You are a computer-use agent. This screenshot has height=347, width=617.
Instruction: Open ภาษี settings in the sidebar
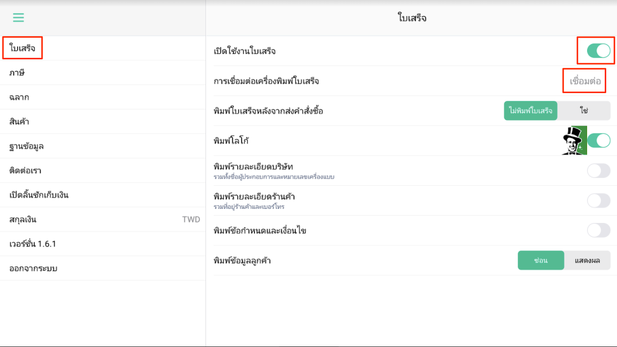tap(103, 73)
